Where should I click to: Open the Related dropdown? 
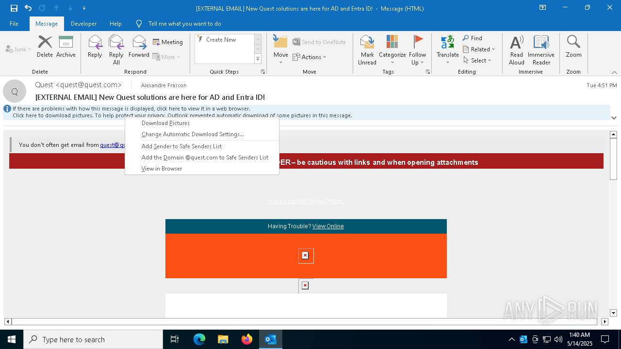pyautogui.click(x=479, y=49)
